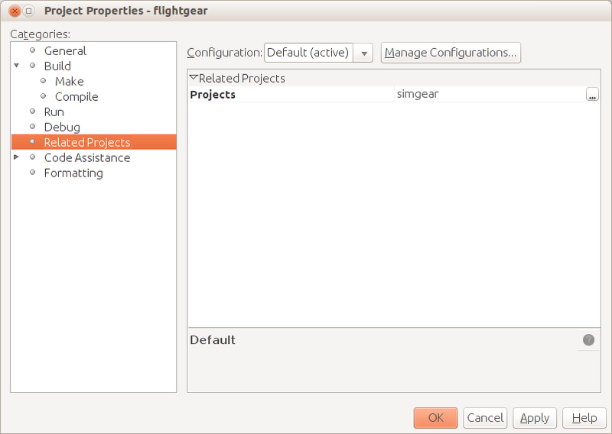Click the simgear value cell

coord(490,94)
